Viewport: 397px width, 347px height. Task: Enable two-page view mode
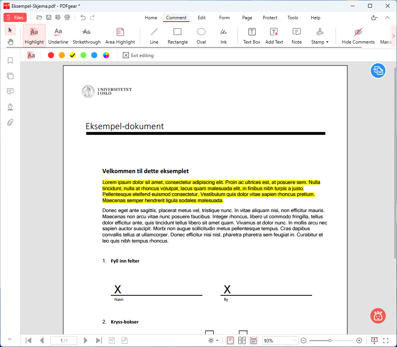coord(242,340)
